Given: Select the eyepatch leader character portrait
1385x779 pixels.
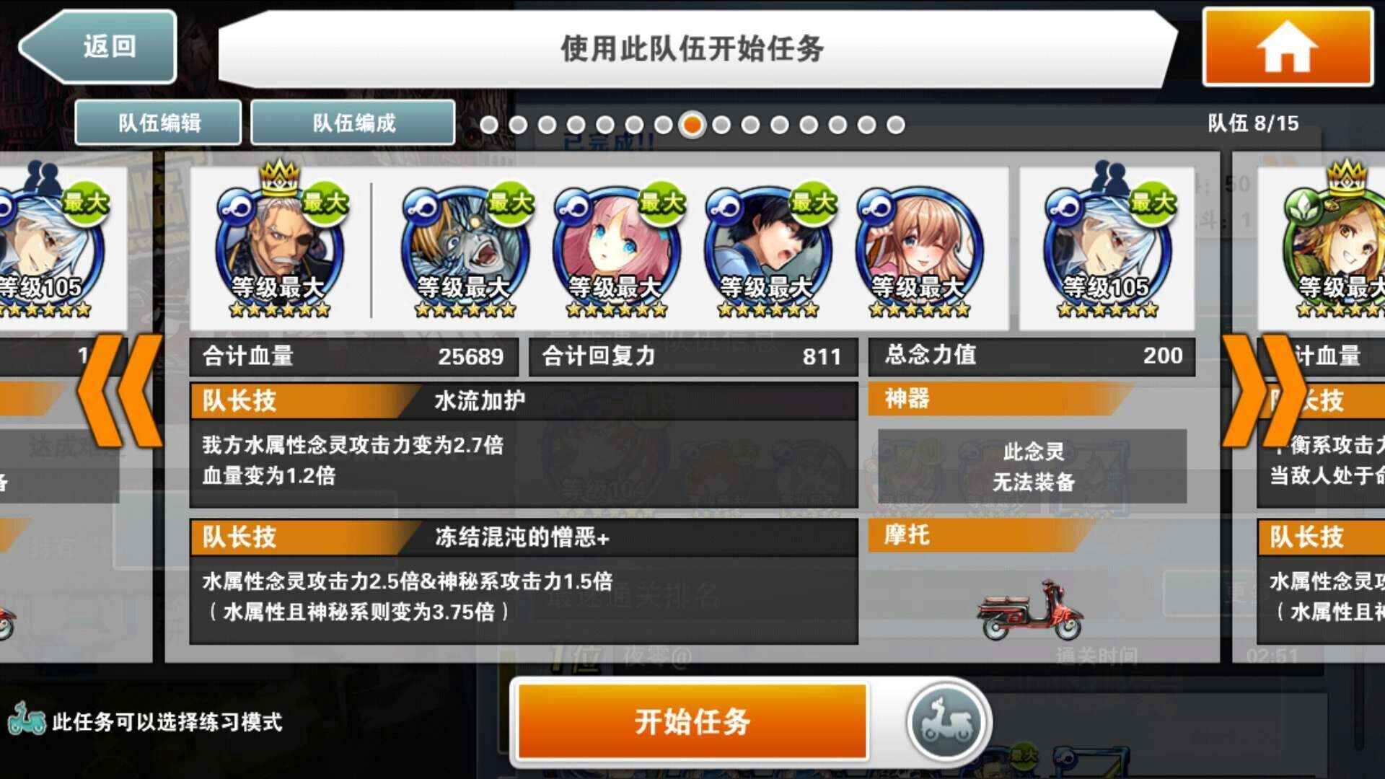Looking at the screenshot, I should (280, 245).
